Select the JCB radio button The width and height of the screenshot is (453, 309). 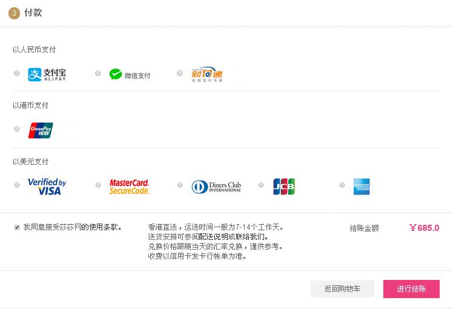261,185
